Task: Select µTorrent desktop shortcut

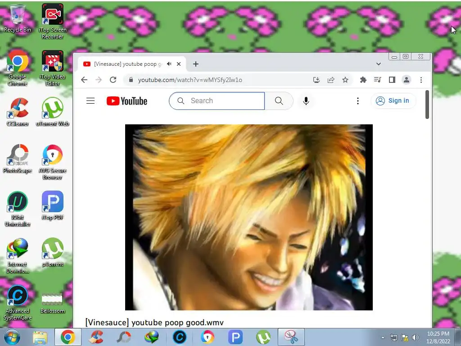Action: [52, 252]
